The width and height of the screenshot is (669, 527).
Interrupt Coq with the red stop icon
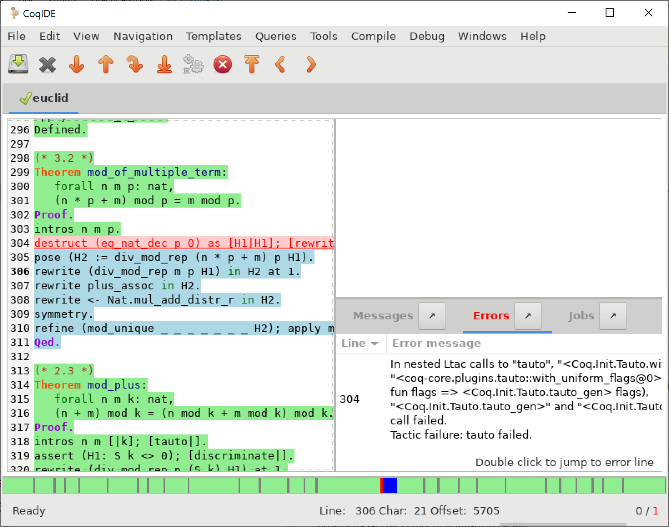(x=222, y=65)
